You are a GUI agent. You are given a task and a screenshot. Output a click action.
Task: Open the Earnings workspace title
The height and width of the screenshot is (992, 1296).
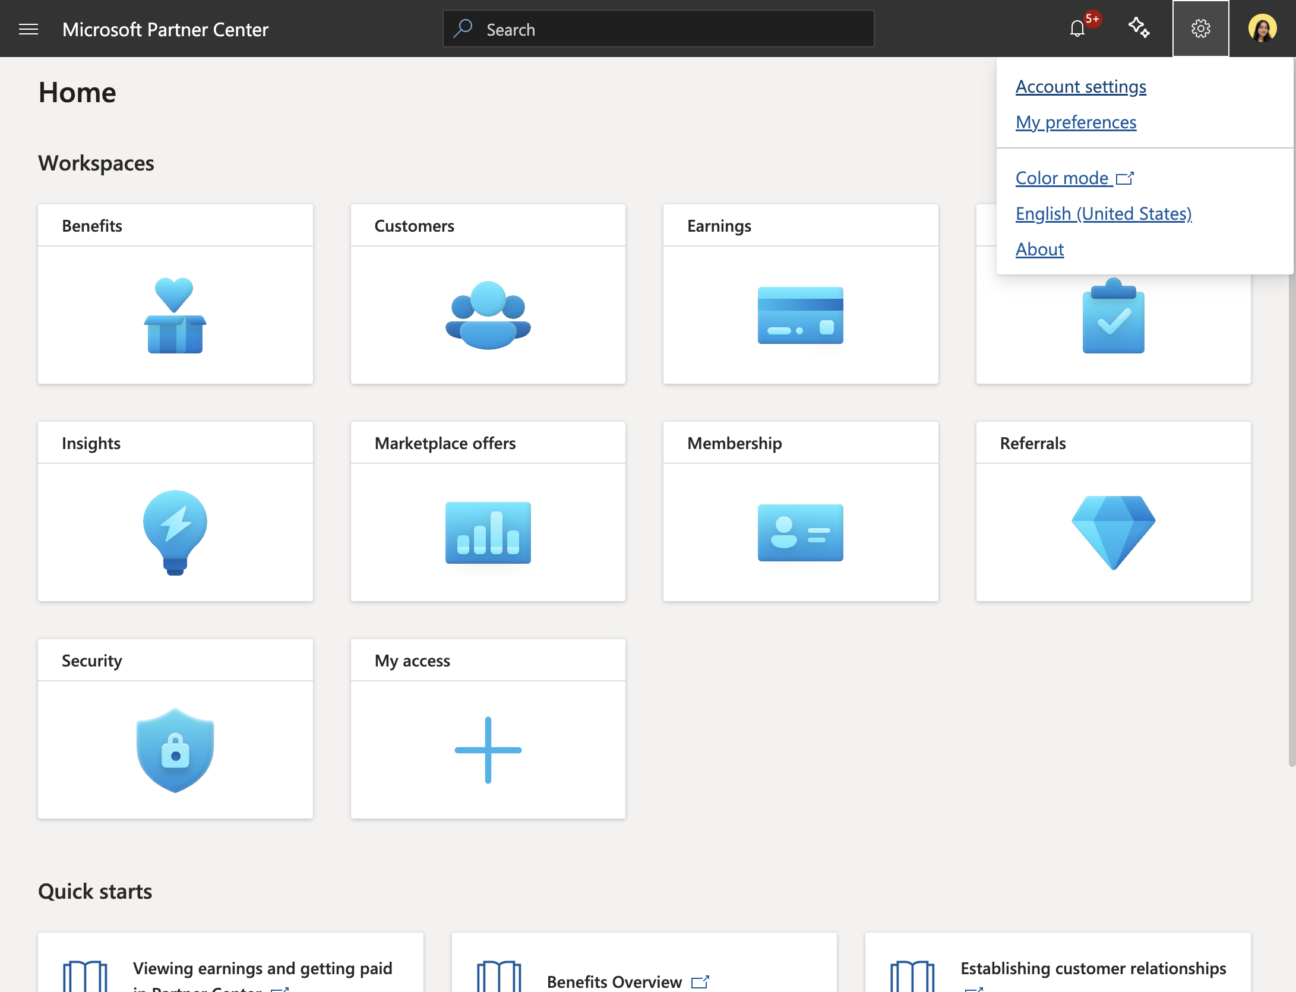point(719,226)
